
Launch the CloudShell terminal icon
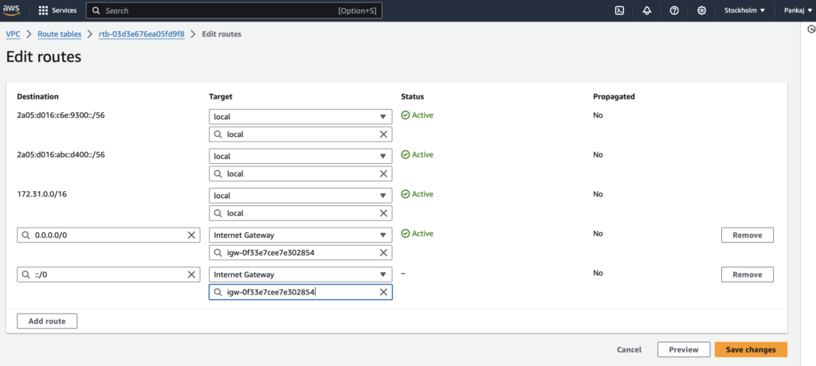click(620, 10)
